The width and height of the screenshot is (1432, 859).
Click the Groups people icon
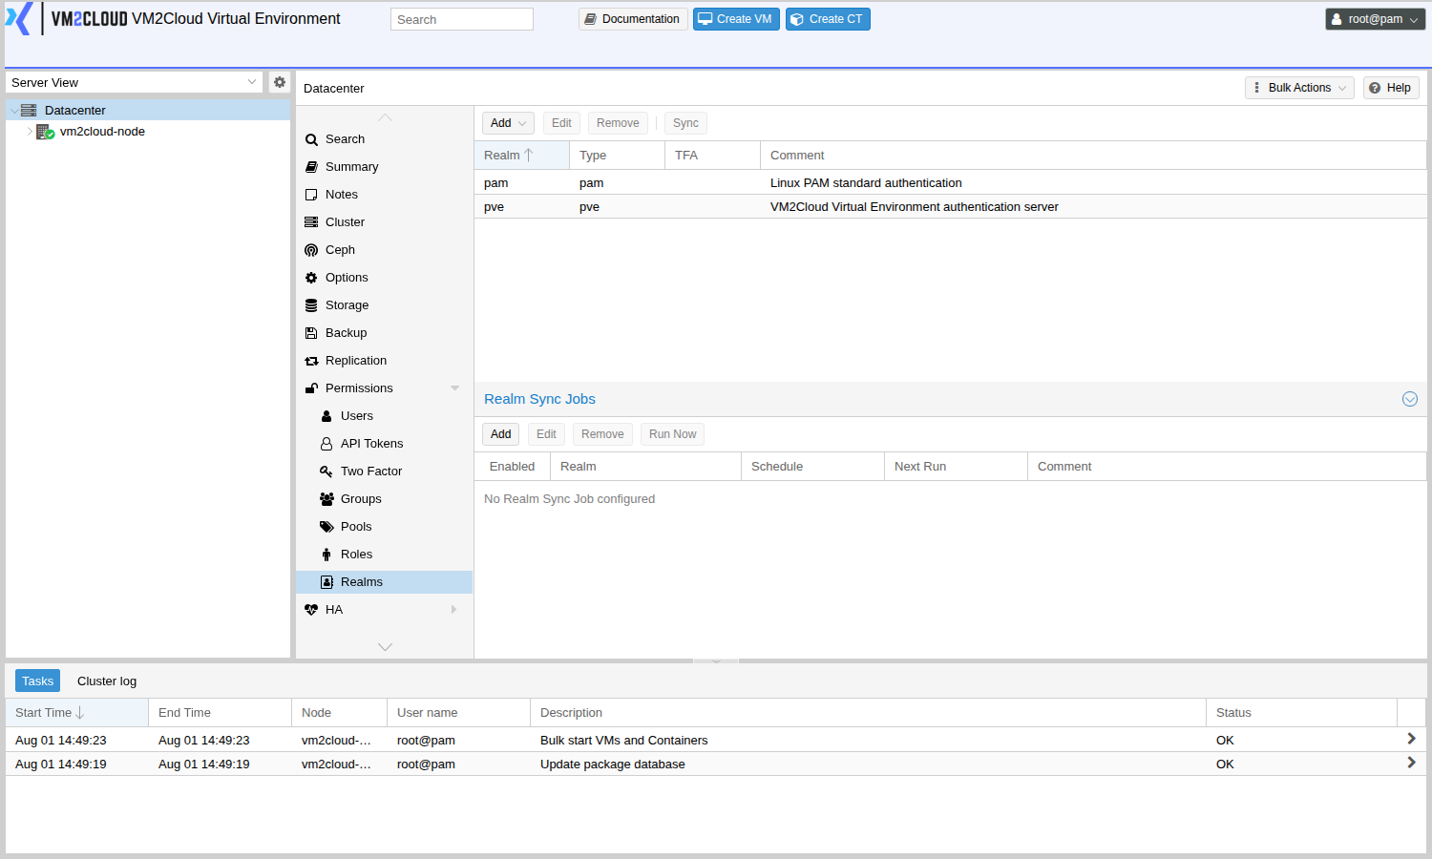pos(326,499)
